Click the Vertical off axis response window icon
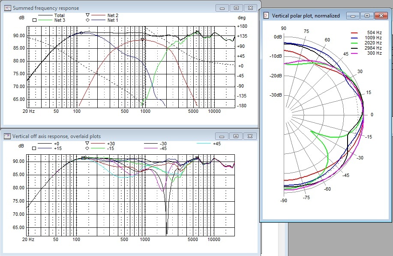 [7, 136]
